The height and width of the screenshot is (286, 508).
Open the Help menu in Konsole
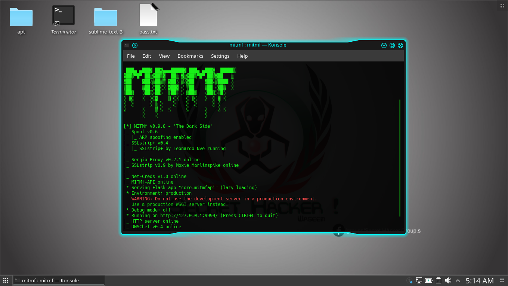(242, 56)
